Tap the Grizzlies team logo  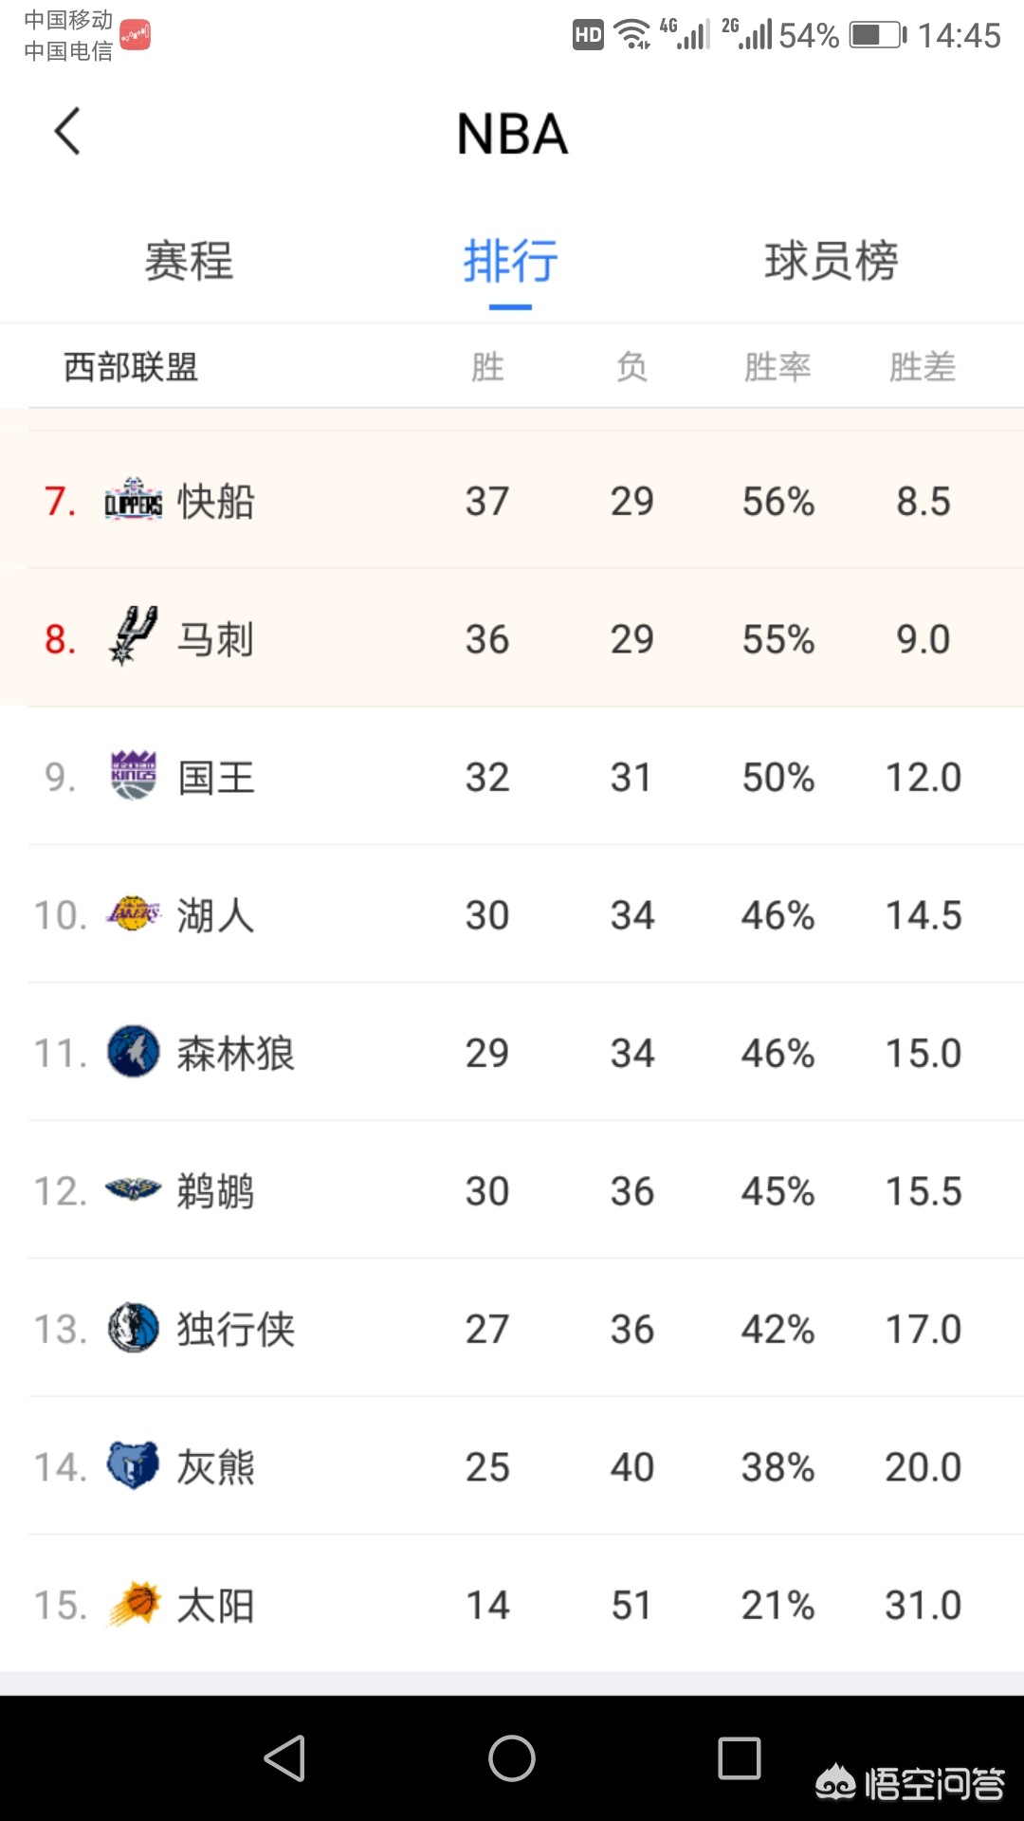133,1465
